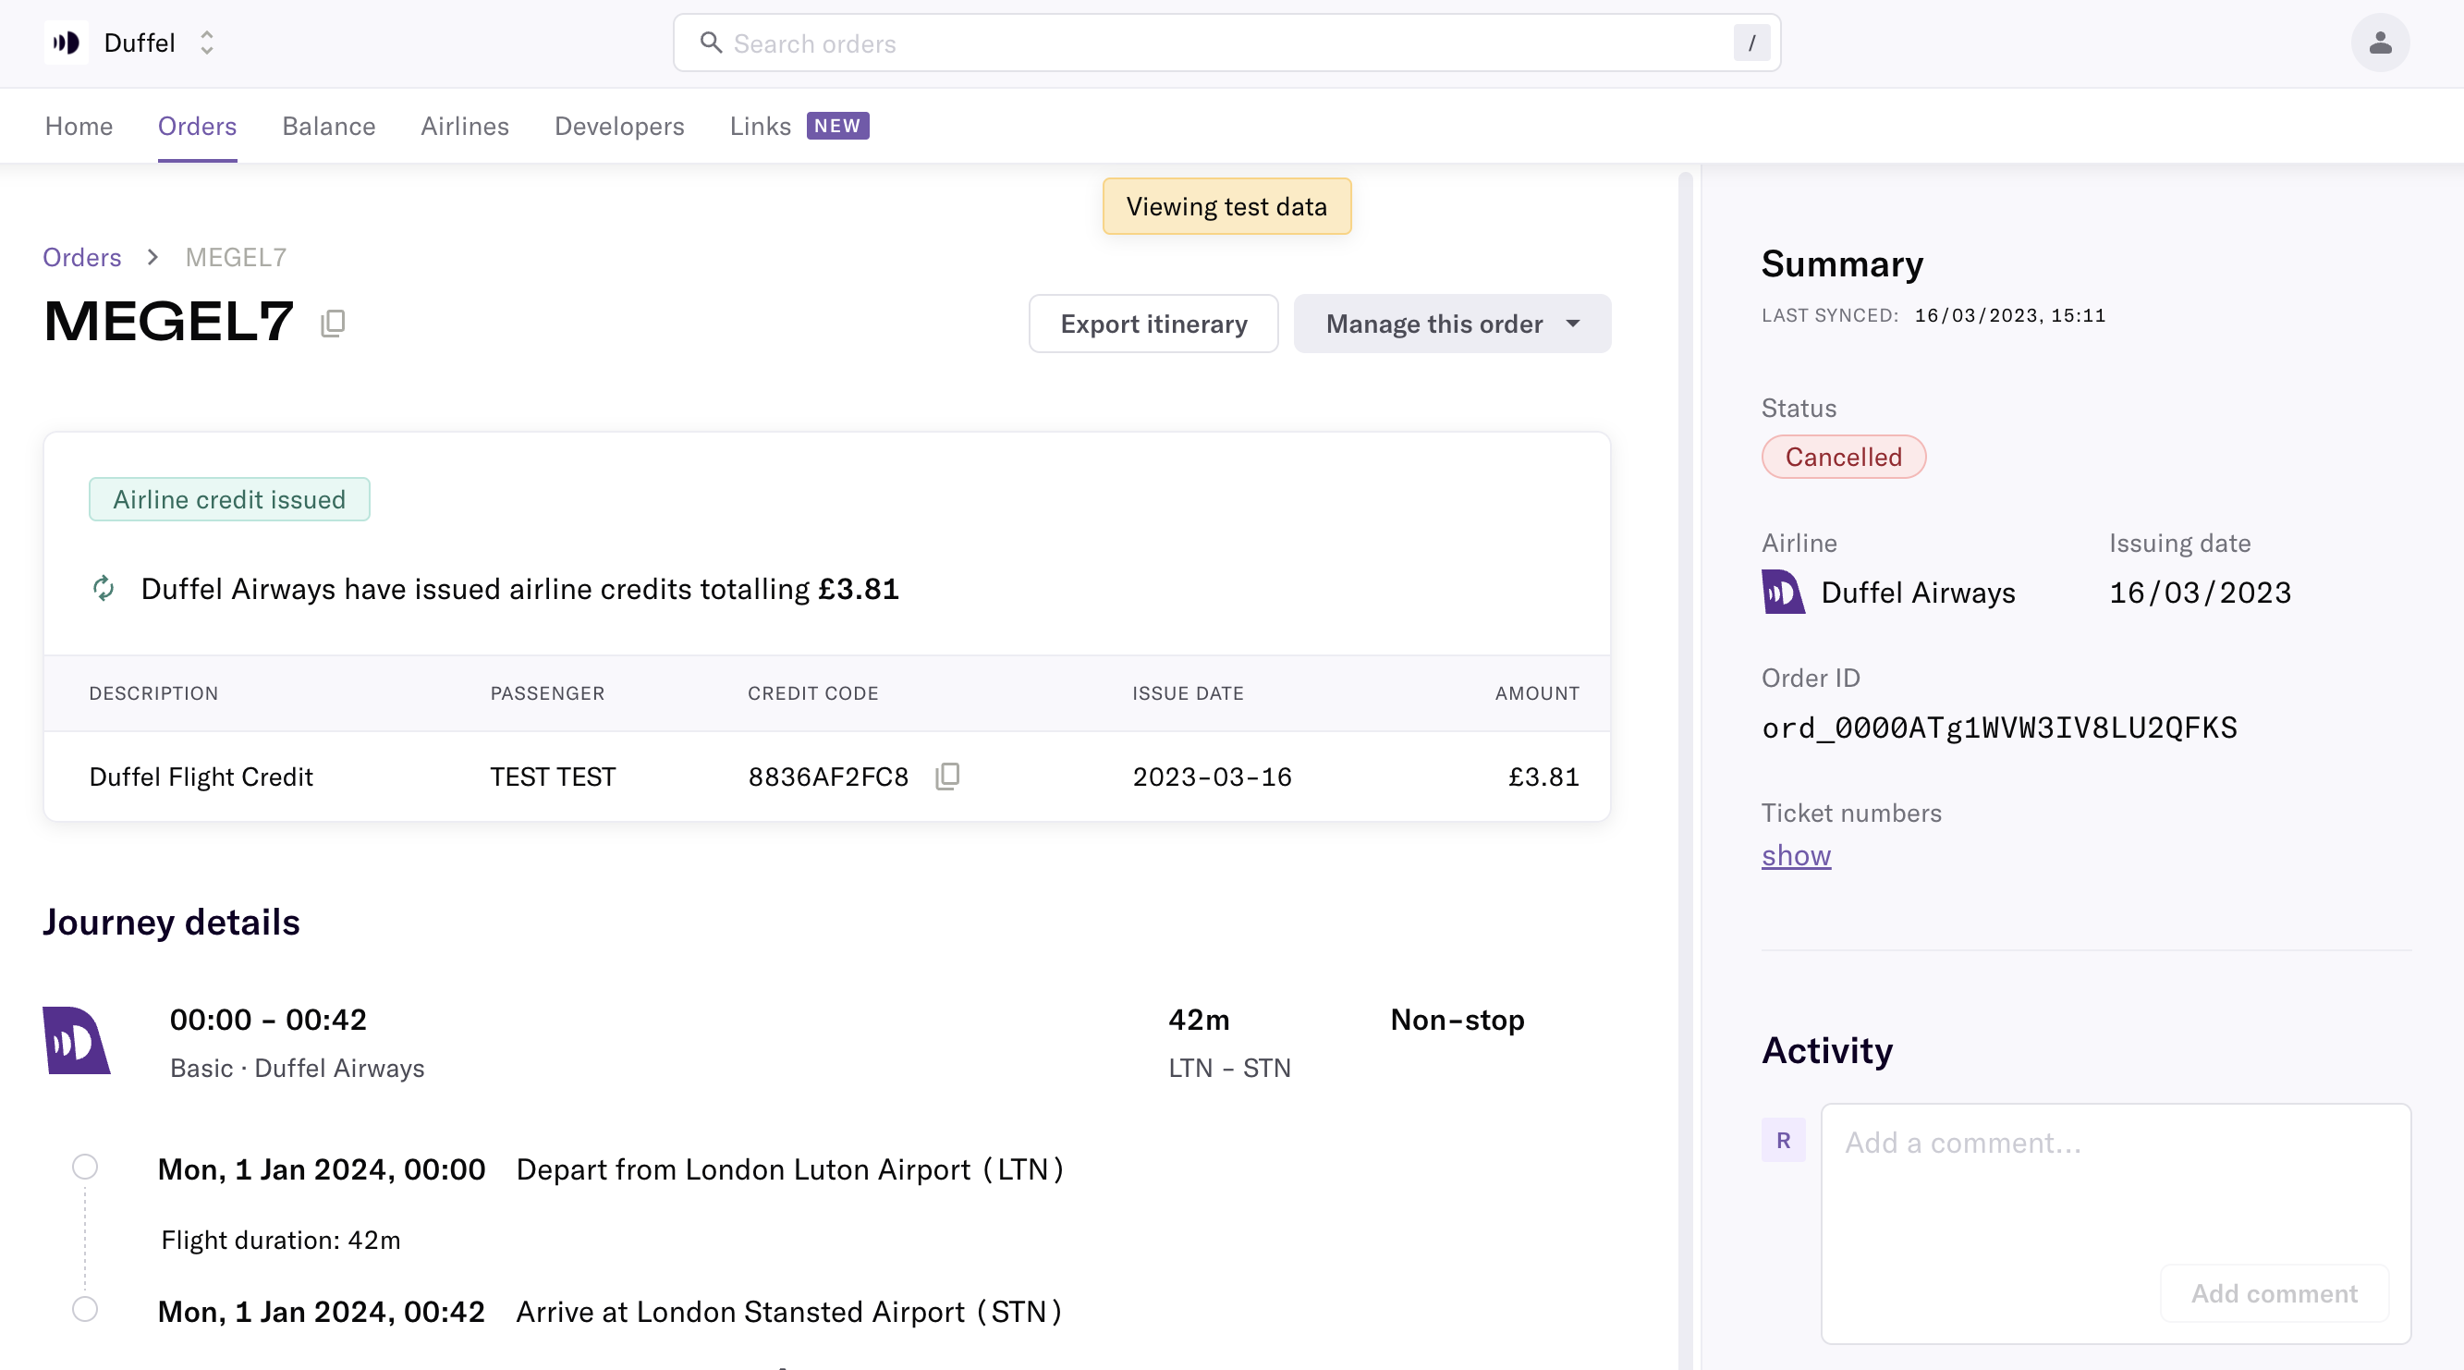This screenshot has height=1370, width=2464.
Task: Open the Balance tab
Action: [329, 127]
